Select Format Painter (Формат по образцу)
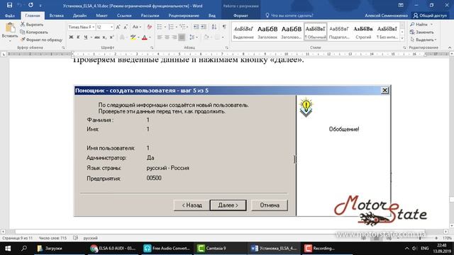The width and height of the screenshot is (454, 255). 41,40
